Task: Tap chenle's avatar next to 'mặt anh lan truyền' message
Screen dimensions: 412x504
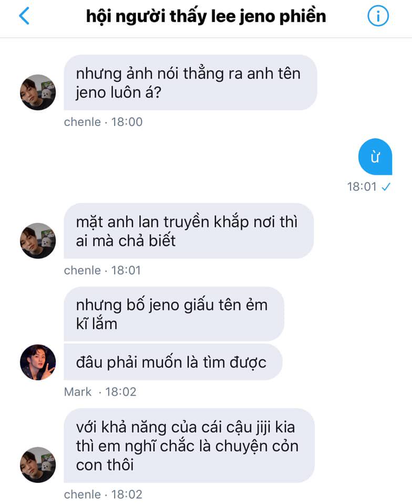Action: [38, 241]
